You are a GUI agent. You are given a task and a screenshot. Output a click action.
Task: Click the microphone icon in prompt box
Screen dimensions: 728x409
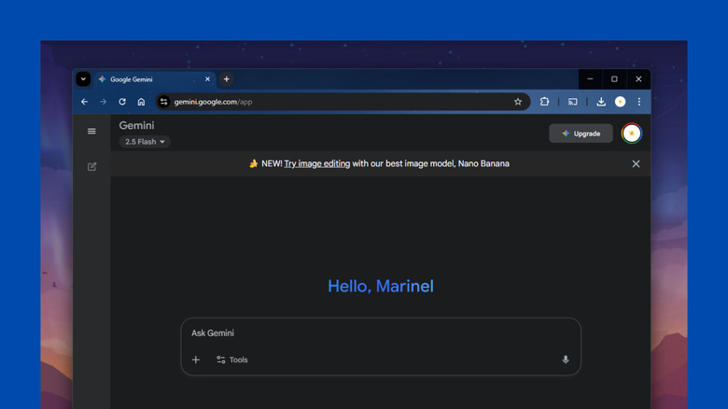(566, 360)
